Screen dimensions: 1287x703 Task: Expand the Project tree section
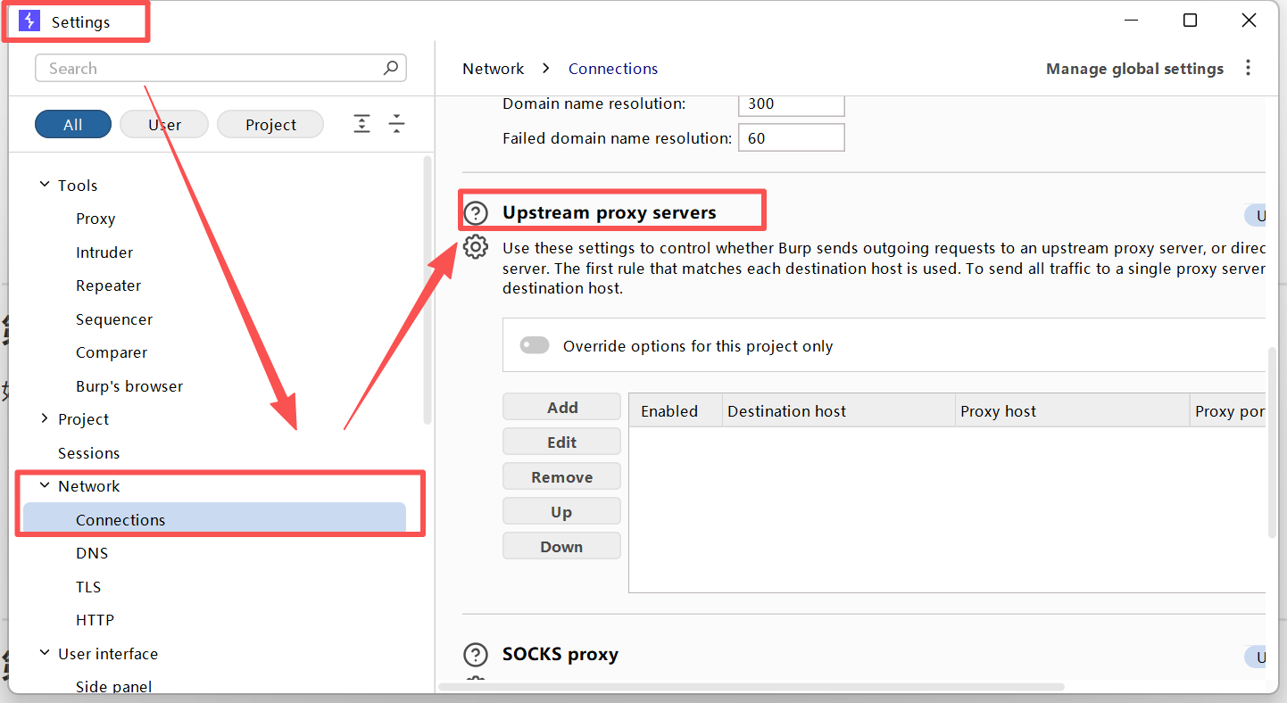click(45, 418)
